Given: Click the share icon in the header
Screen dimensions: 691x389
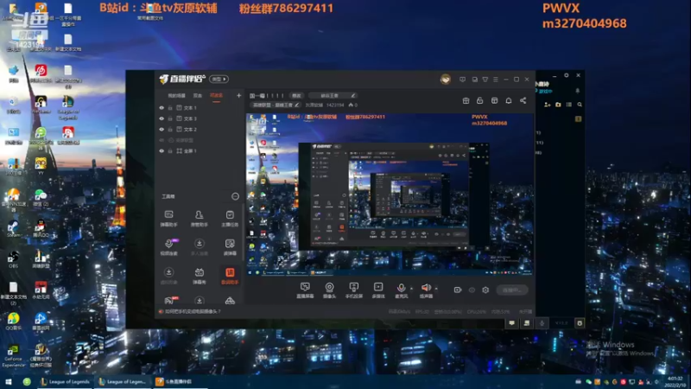Looking at the screenshot, I should (523, 100).
